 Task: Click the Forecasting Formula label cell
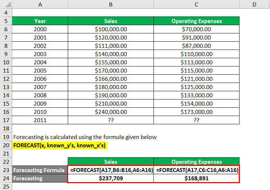pyautogui.click(x=40, y=170)
